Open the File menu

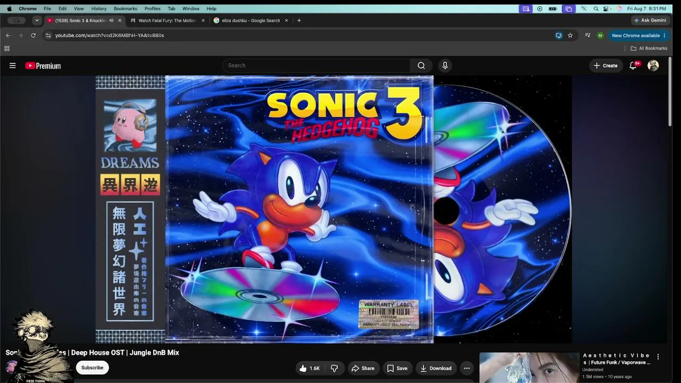[x=47, y=9]
